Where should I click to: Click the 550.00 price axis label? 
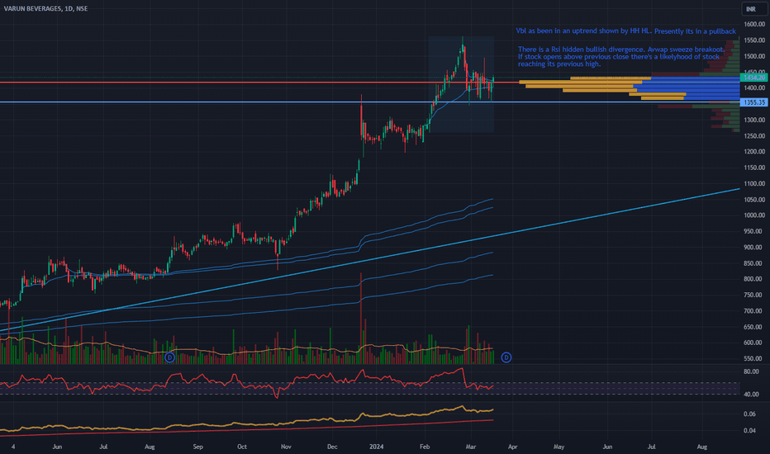[754, 359]
